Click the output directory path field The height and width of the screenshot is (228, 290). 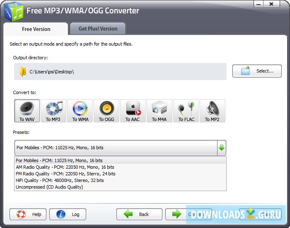pyautogui.click(x=120, y=72)
